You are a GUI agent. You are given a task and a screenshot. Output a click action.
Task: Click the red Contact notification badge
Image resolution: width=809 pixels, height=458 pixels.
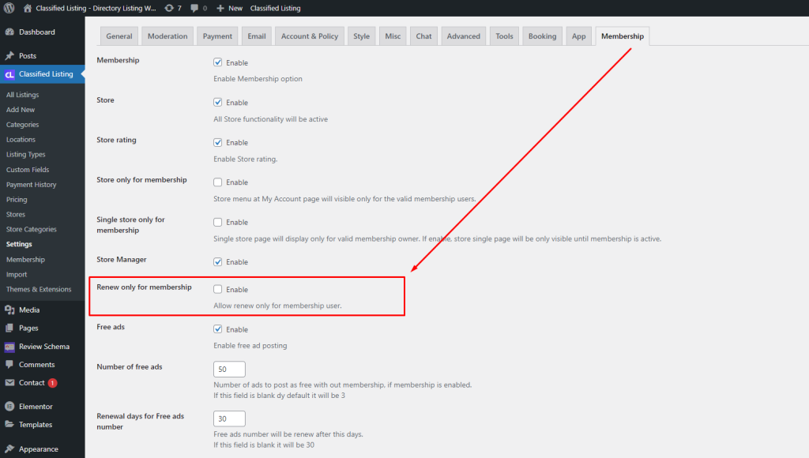(53, 383)
